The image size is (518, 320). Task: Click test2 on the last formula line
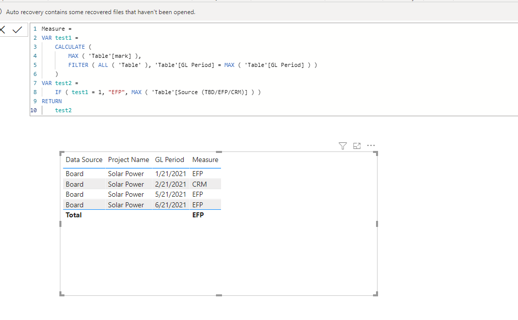63,110
